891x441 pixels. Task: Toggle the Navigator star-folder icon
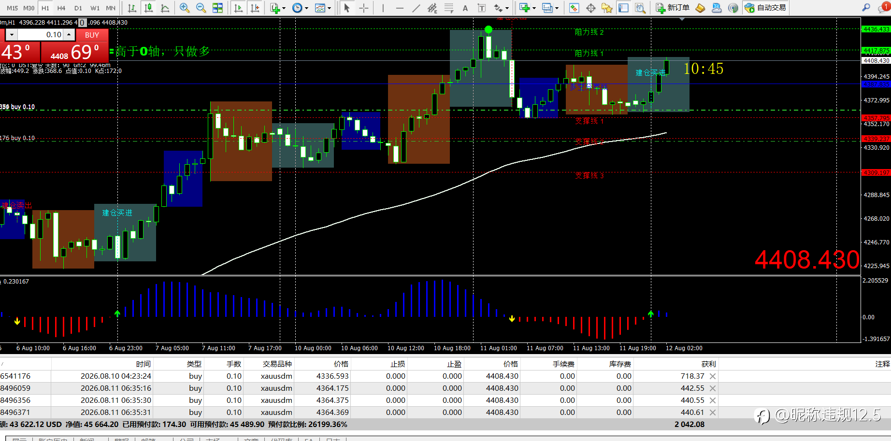pos(607,8)
